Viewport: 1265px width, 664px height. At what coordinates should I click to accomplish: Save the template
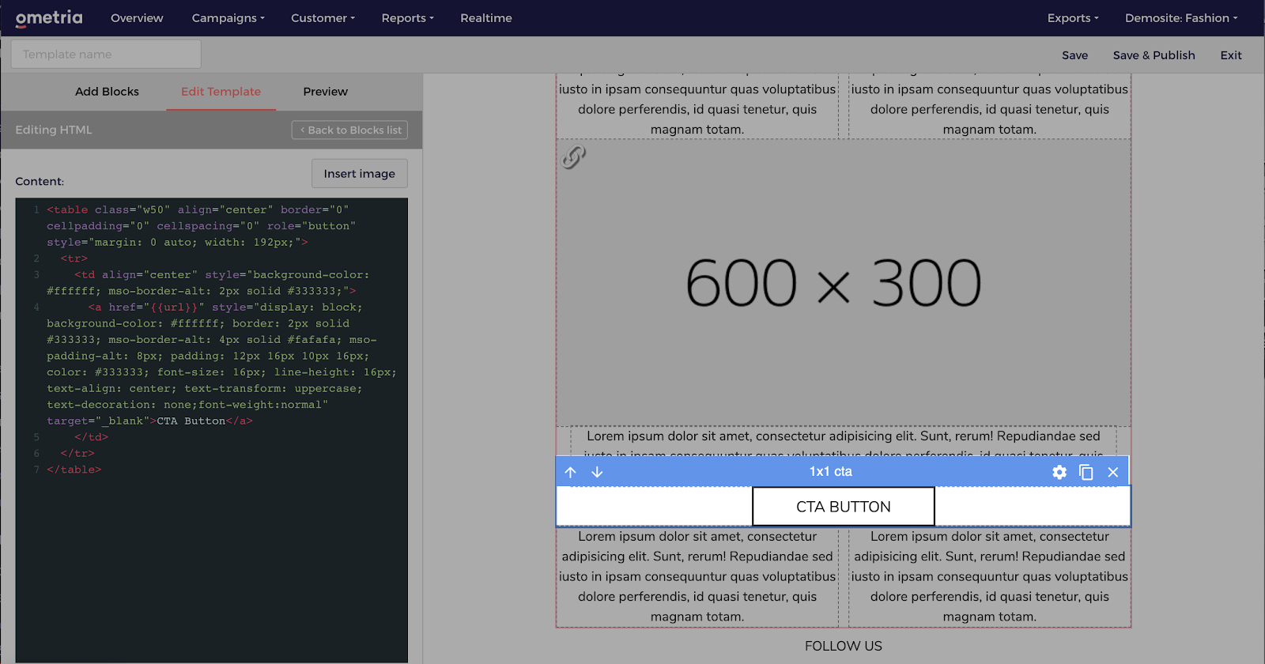pyautogui.click(x=1074, y=55)
